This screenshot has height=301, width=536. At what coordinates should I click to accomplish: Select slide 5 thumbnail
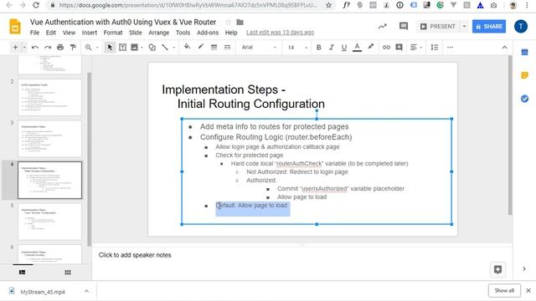(50, 222)
